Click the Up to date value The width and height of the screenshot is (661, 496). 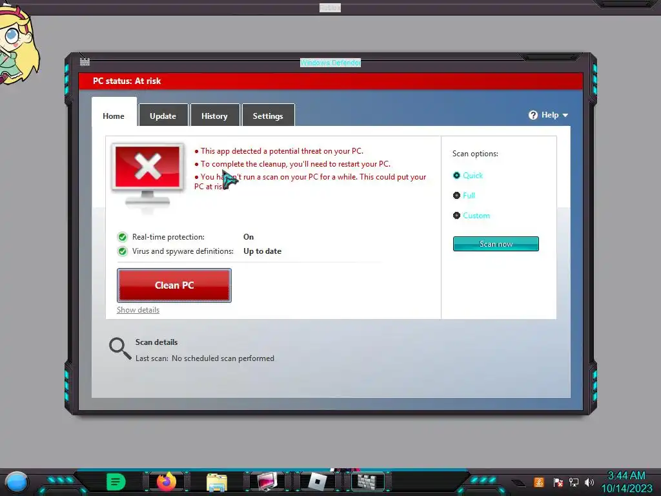click(262, 251)
